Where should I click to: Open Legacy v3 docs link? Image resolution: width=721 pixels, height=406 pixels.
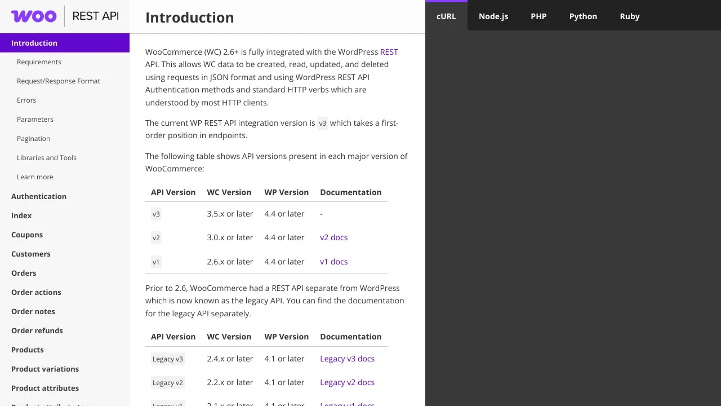coord(347,359)
